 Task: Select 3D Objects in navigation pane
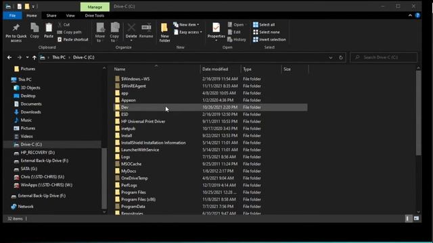27,88
